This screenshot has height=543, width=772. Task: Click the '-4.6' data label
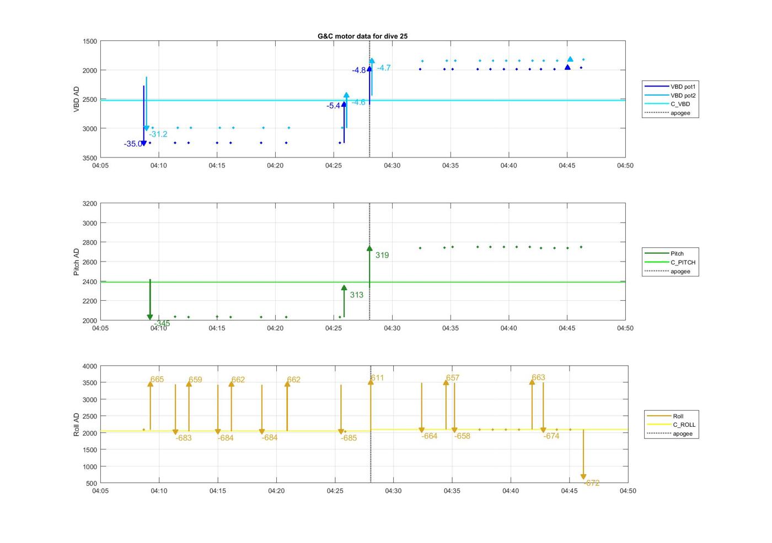pos(358,102)
